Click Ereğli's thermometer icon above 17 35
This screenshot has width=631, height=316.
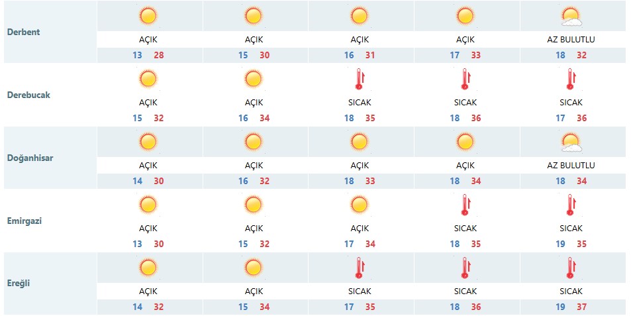(x=360, y=268)
